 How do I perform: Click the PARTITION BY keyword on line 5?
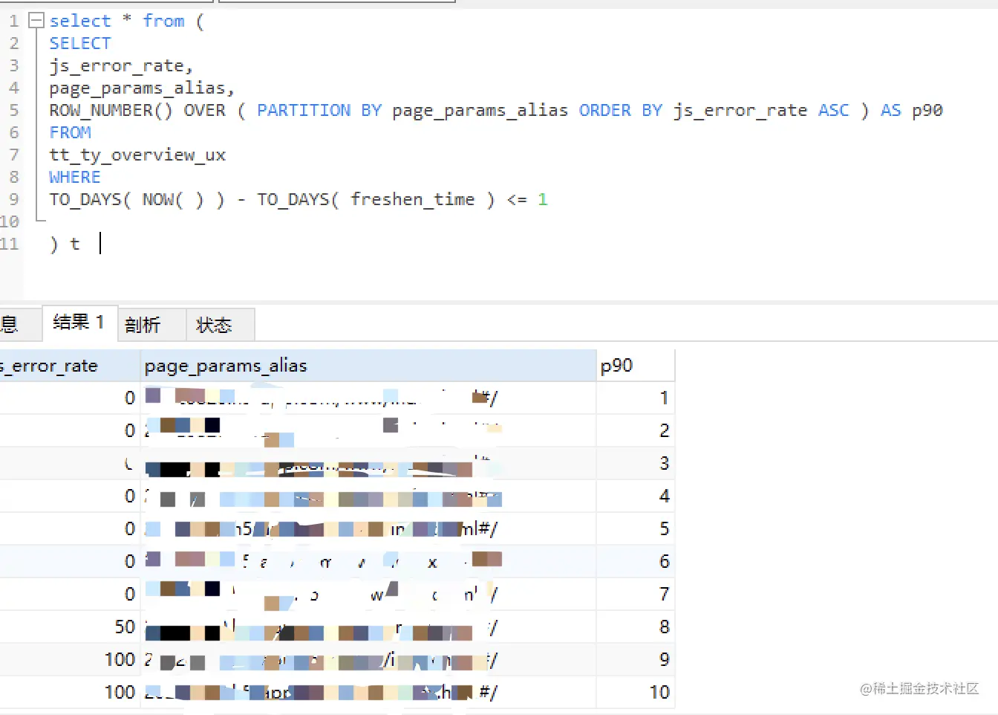319,110
